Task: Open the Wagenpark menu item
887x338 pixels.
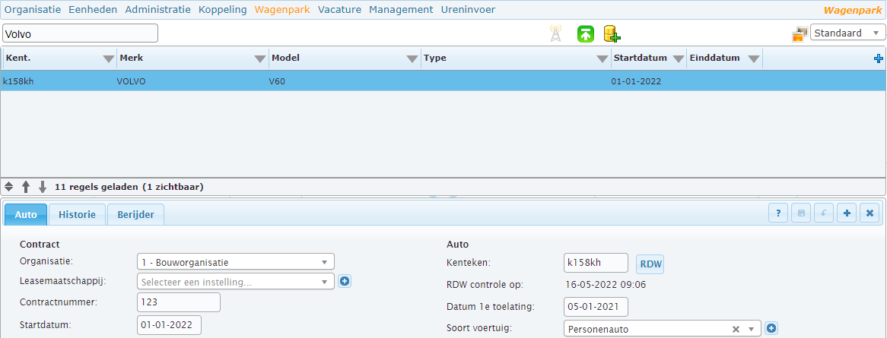Action: point(282,10)
